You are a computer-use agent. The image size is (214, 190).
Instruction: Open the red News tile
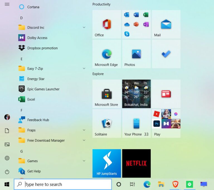pos(166,94)
